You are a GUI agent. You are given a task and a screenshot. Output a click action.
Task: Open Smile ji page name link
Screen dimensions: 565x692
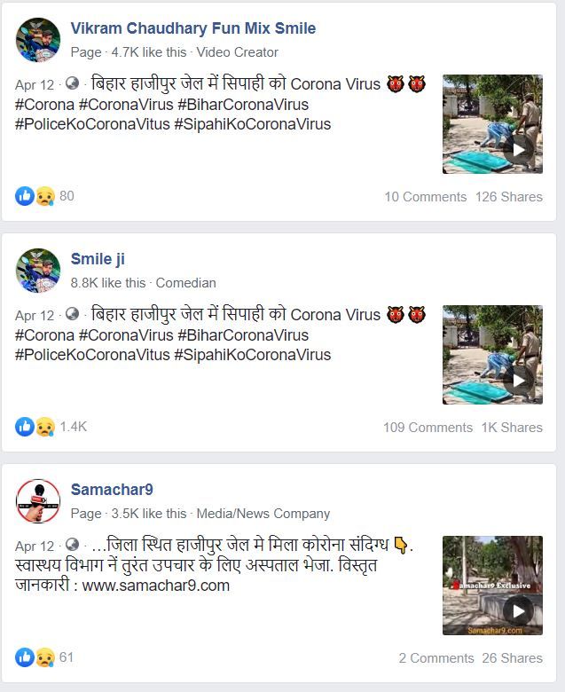(98, 259)
